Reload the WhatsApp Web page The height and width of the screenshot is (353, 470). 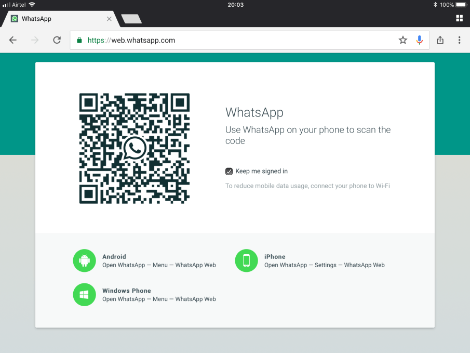(x=57, y=40)
